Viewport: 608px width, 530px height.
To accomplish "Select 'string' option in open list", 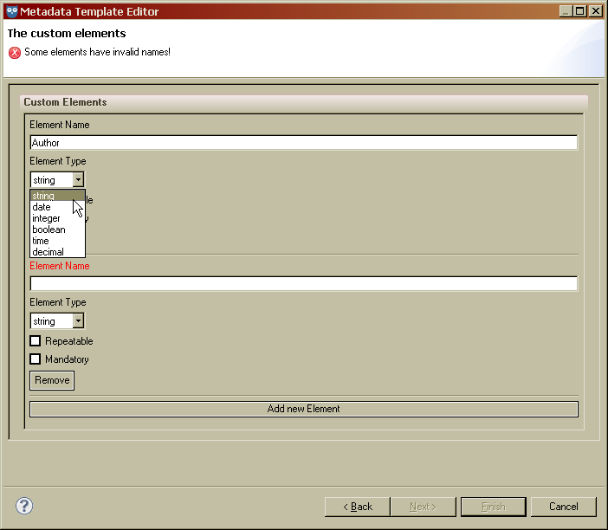I will pos(43,196).
